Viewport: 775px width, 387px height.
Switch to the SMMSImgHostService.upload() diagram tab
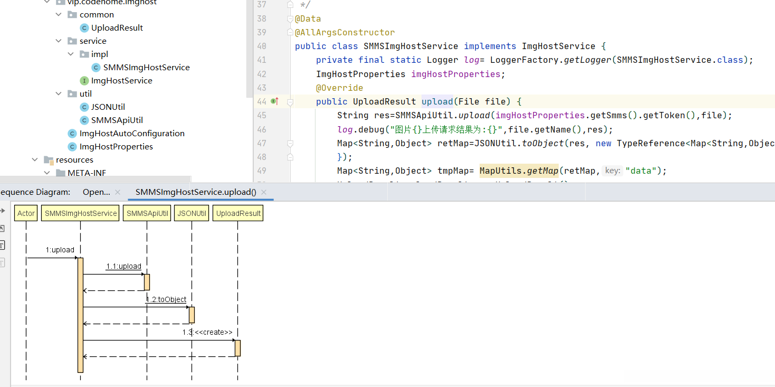pyautogui.click(x=196, y=192)
